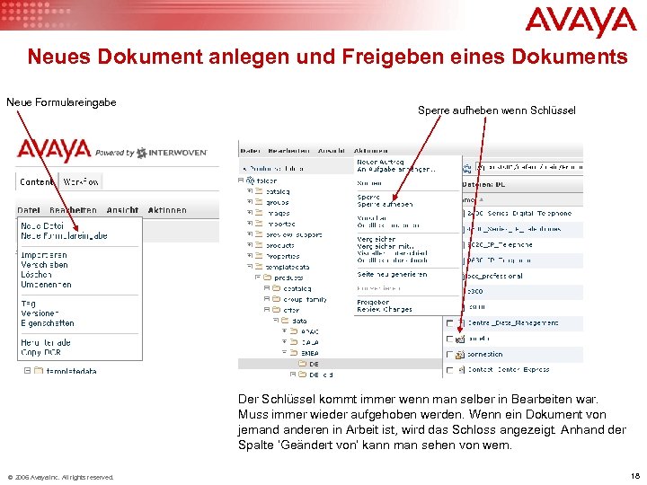
Task: Click the group_family folder icon
Action: coord(277,299)
